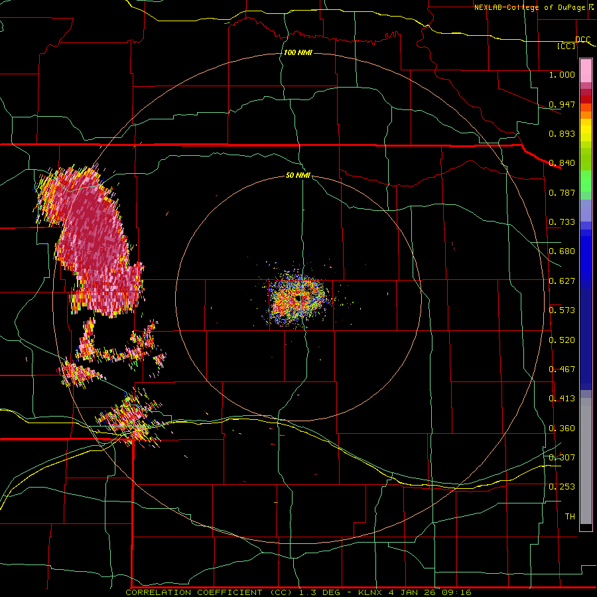Image resolution: width=597 pixels, height=597 pixels.
Task: Click the TH threshold label
Action: click(x=570, y=517)
